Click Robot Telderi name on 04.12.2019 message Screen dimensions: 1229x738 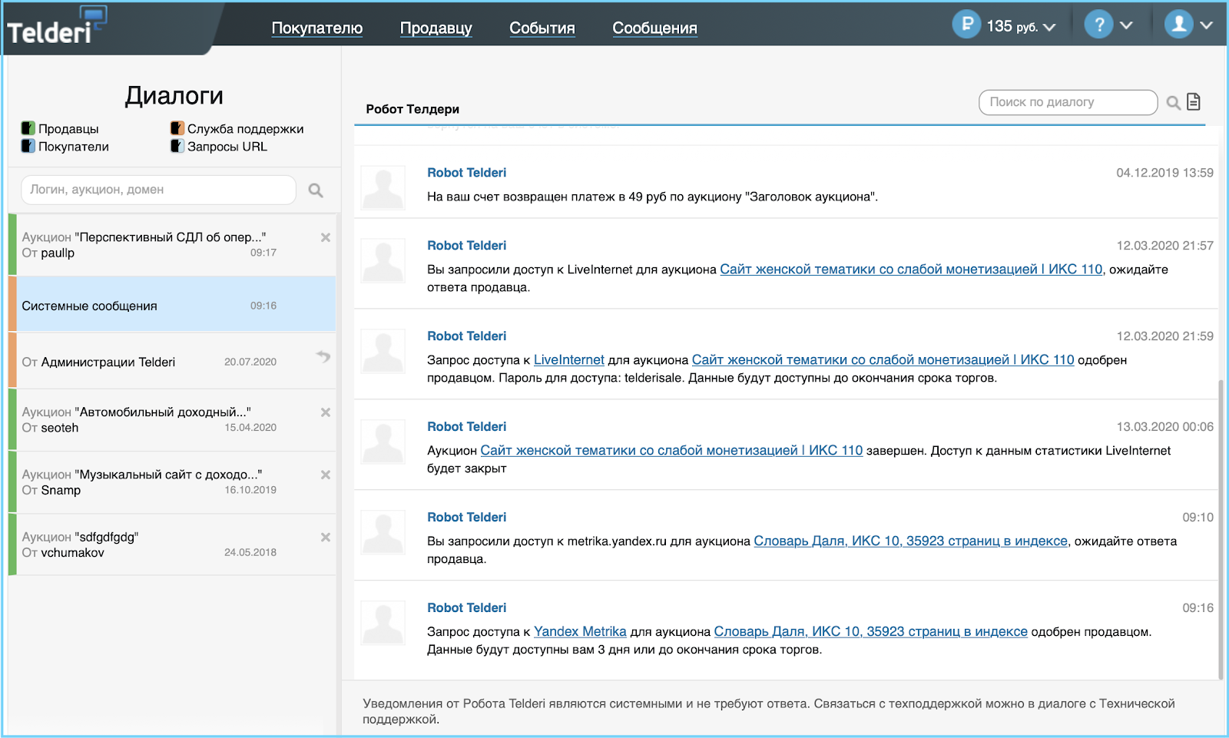click(x=467, y=173)
